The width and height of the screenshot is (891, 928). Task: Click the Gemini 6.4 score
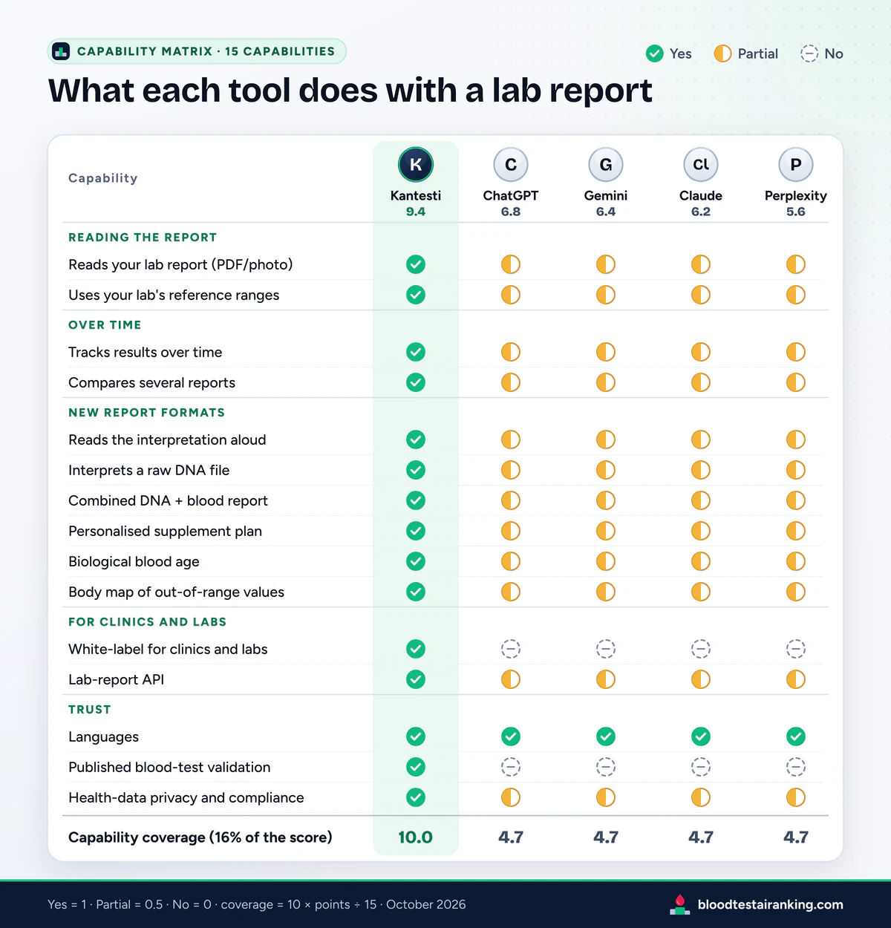(x=606, y=212)
